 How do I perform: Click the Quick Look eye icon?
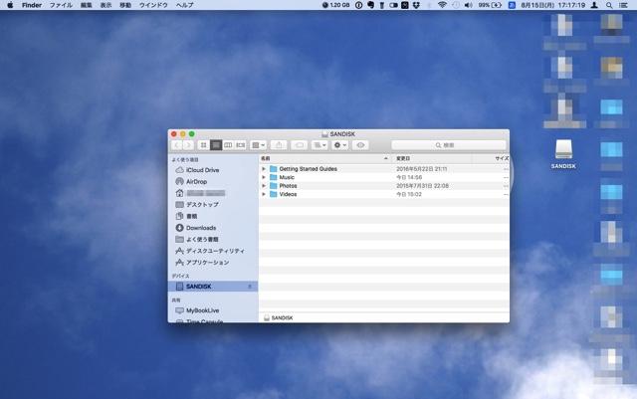(x=361, y=145)
